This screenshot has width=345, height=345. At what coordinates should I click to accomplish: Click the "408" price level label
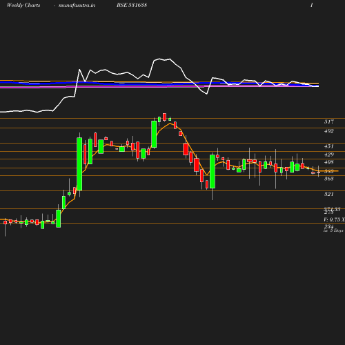pyautogui.click(x=328, y=162)
